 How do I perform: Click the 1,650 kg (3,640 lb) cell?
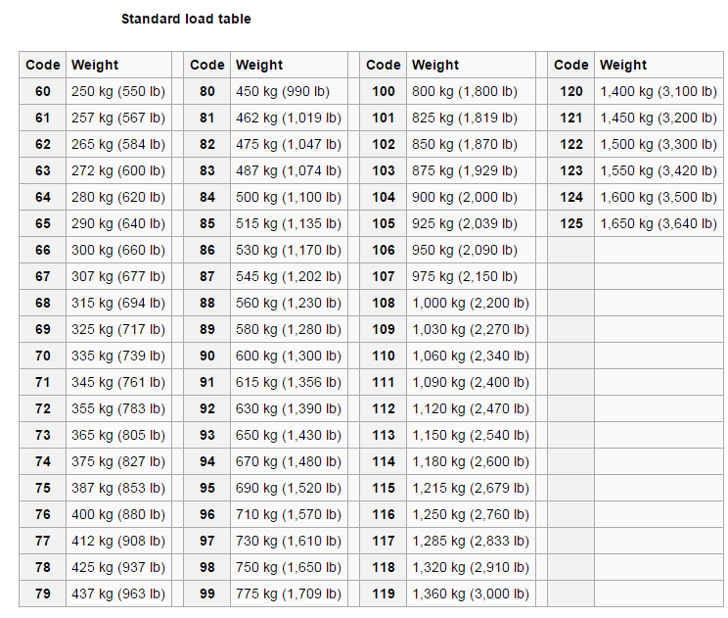[x=659, y=223]
